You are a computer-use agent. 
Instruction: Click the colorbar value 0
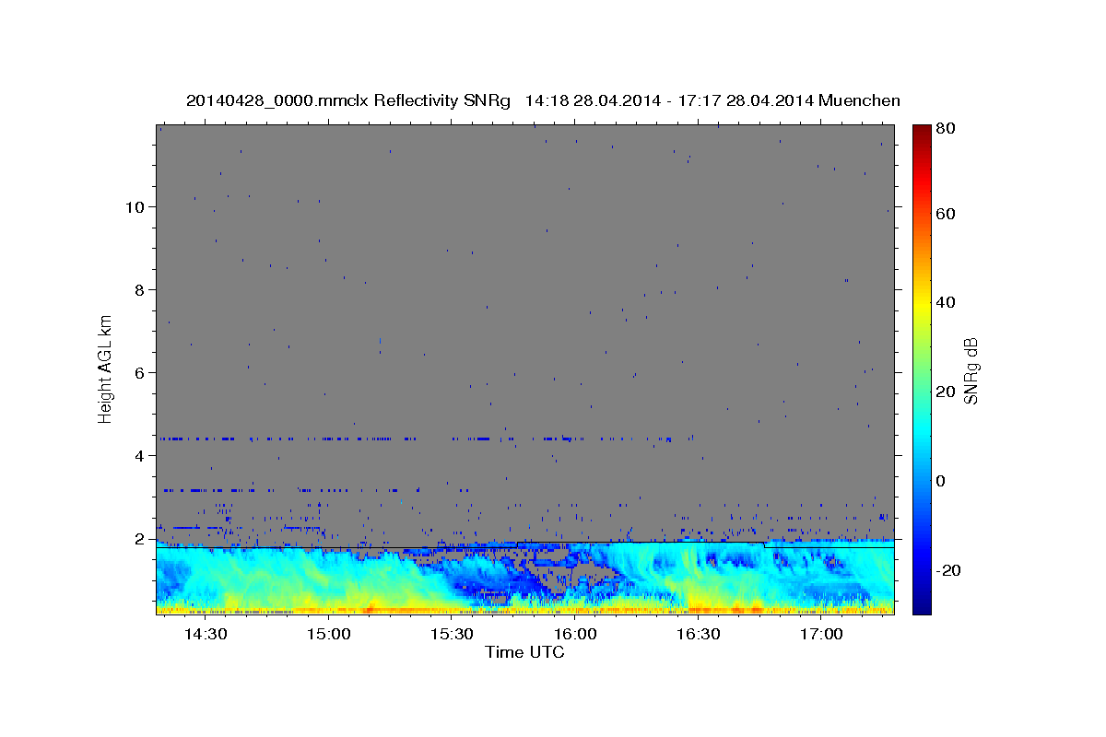point(940,481)
